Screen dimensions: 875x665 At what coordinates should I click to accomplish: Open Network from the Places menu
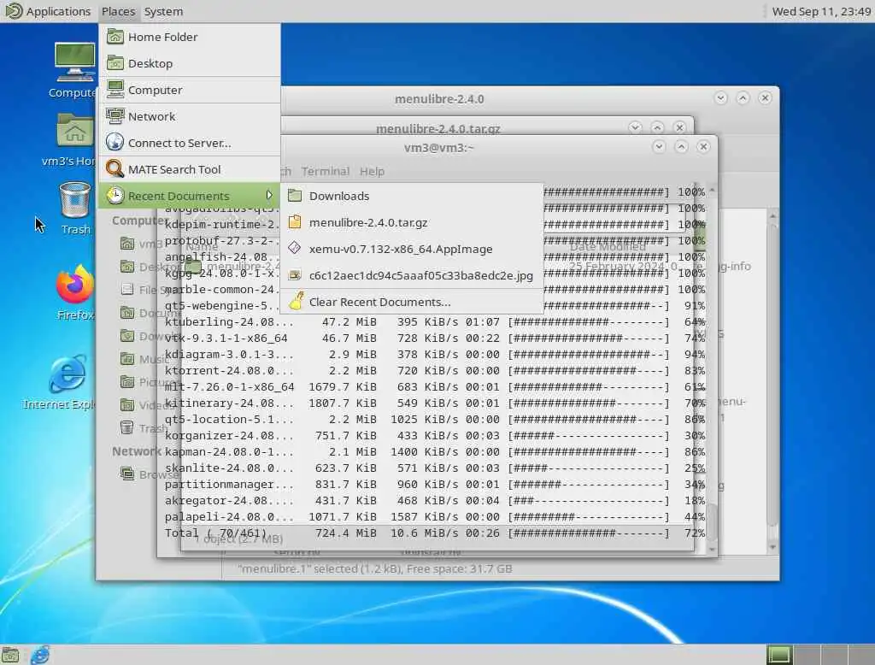(x=190, y=116)
